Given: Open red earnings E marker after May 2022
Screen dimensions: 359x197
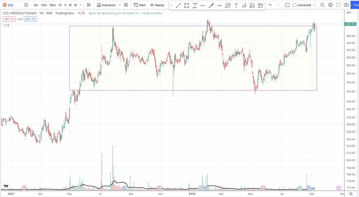Looking at the screenshot, I should click(x=263, y=188).
